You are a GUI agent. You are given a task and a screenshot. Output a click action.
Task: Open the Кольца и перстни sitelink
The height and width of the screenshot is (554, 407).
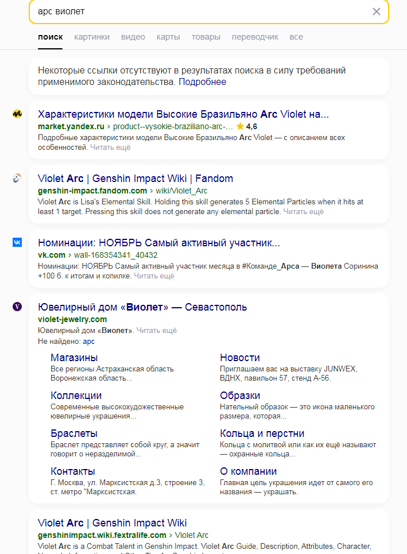(262, 433)
